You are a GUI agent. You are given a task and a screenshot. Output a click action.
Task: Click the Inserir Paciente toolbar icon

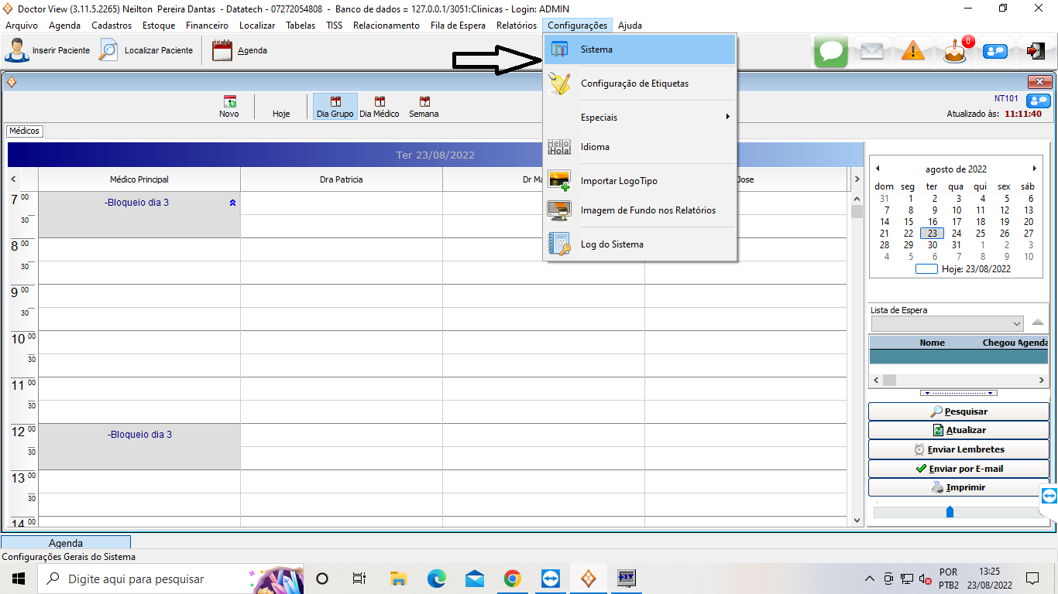click(x=15, y=50)
